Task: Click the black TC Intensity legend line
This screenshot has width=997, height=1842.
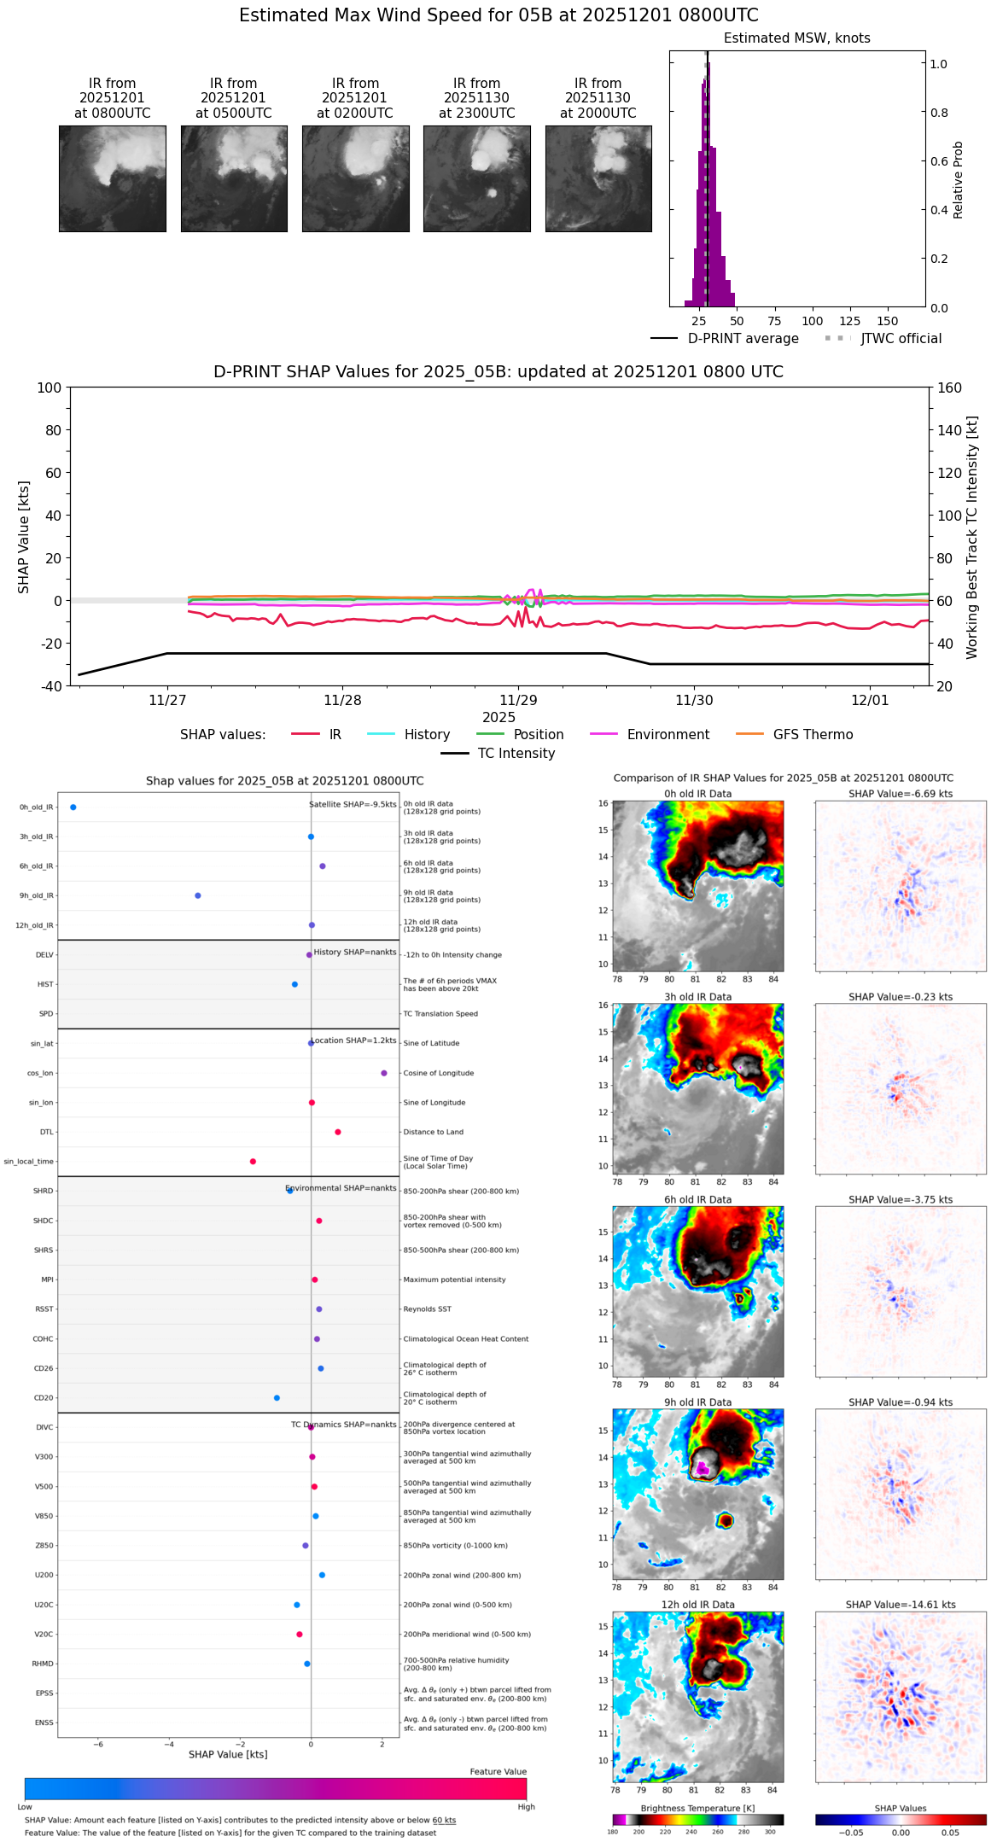Action: pyautogui.click(x=454, y=753)
